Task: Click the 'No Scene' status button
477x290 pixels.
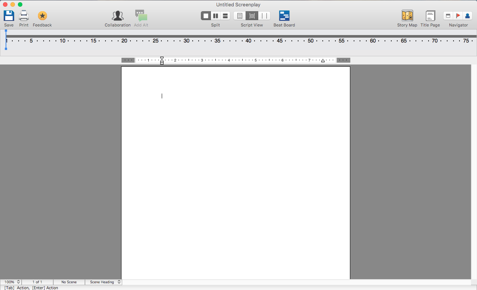Action: tap(69, 282)
